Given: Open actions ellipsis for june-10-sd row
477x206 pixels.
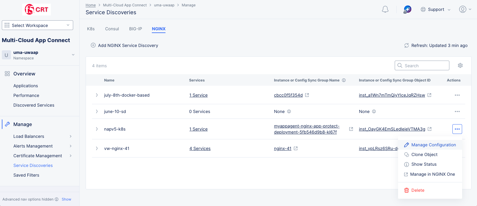Looking at the screenshot, I should 457,111.
